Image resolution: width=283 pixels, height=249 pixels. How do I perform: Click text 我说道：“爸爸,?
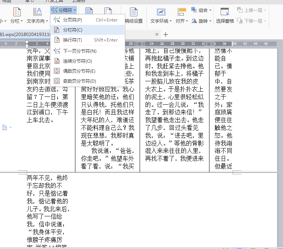tap(113, 151)
